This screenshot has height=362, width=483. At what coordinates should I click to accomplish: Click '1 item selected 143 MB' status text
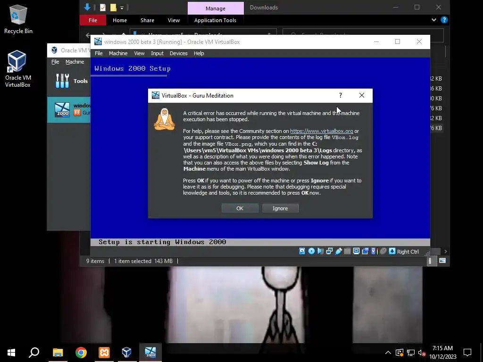[143, 261]
